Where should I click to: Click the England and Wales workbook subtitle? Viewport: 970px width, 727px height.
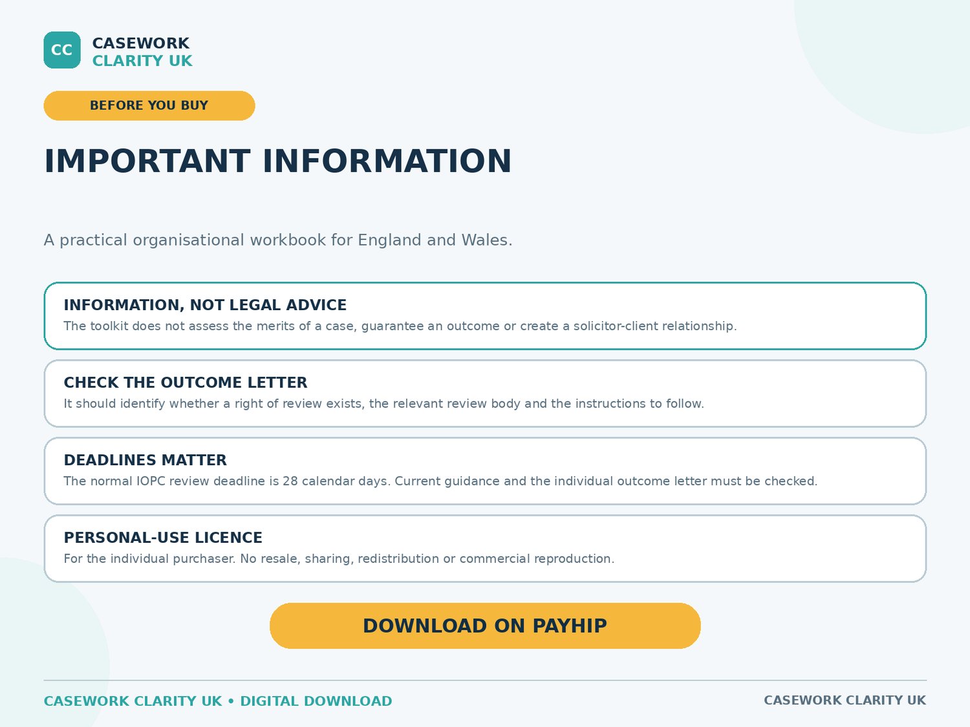(278, 240)
